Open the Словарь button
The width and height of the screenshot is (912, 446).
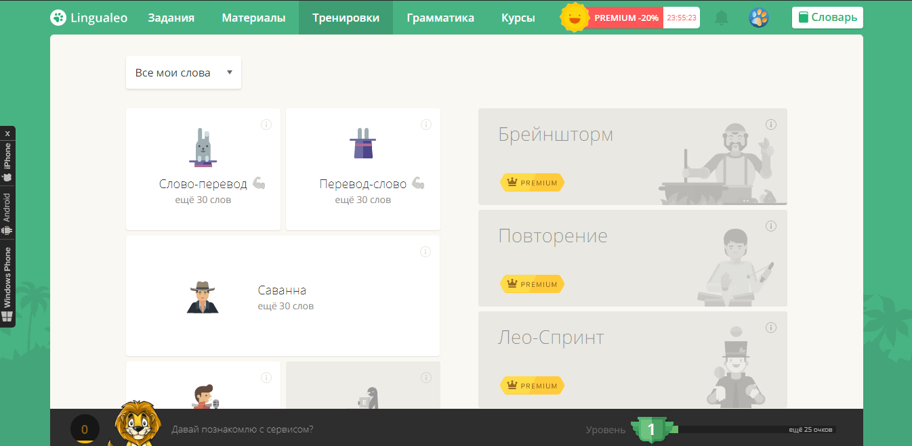[827, 18]
